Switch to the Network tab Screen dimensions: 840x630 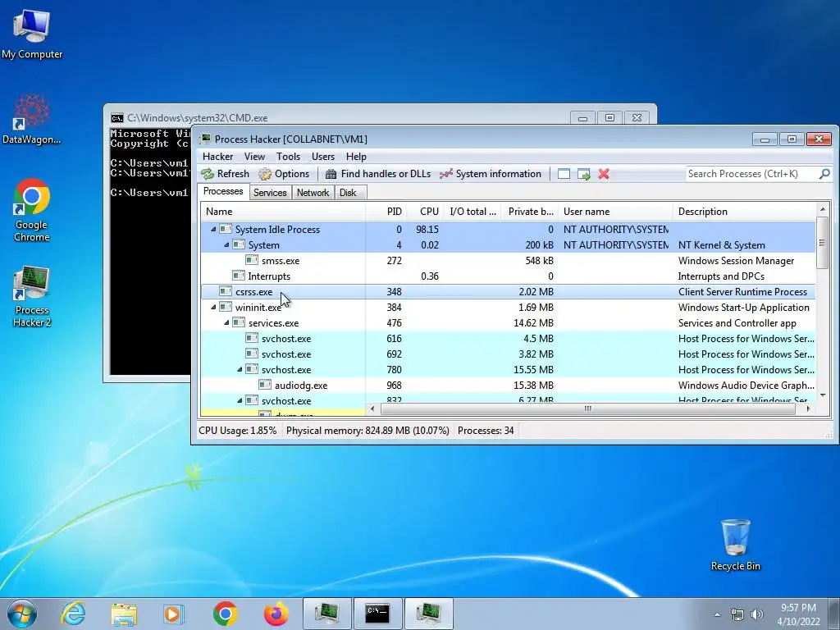313,192
